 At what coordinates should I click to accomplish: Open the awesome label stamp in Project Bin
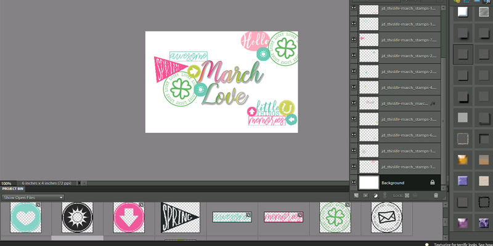pos(232,217)
